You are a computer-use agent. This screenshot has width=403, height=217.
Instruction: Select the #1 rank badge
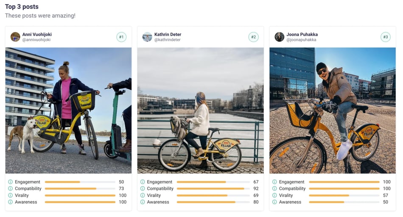tap(121, 37)
